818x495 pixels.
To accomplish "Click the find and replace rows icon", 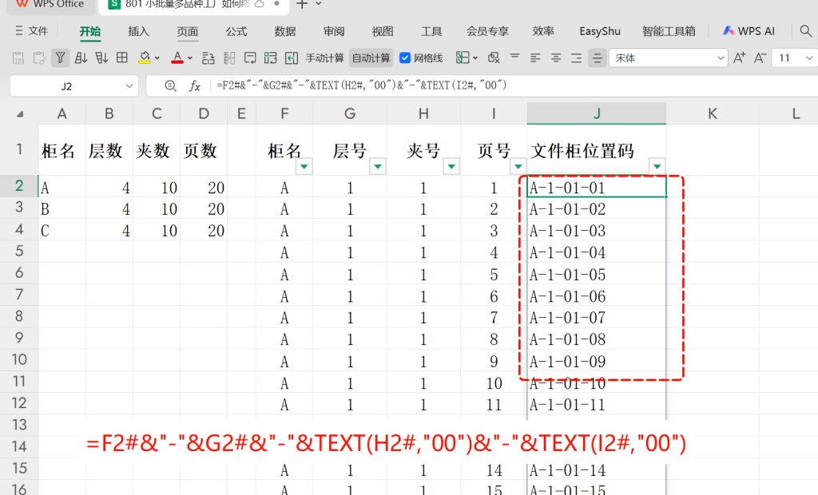I will (208, 58).
